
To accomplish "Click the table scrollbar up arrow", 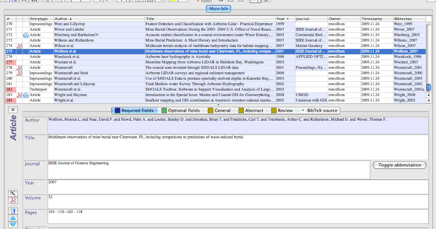I will tap(428, 95).
